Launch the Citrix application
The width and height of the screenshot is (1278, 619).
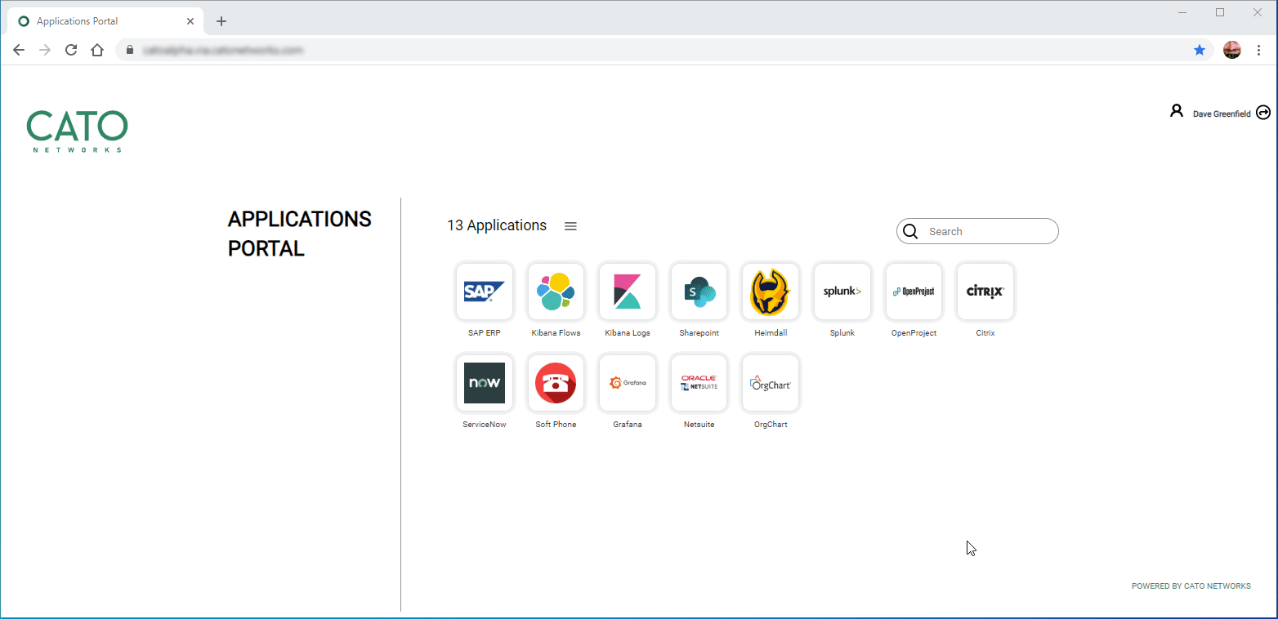click(985, 292)
